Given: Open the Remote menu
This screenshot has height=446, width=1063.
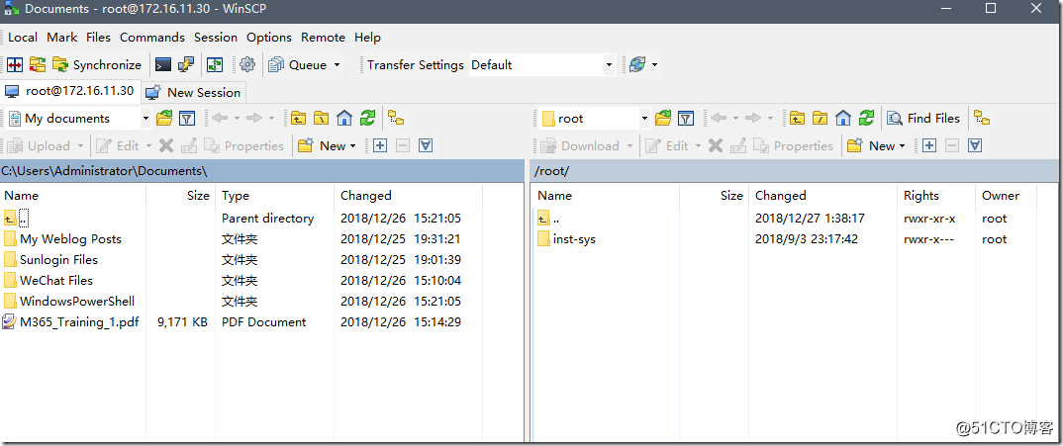Looking at the screenshot, I should pos(324,38).
